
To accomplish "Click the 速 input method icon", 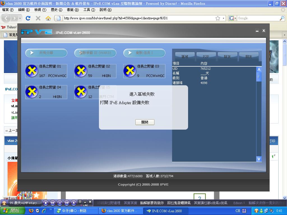I will [x=244, y=211].
